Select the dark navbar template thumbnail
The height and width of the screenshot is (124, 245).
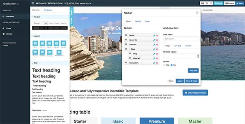(50, 28)
